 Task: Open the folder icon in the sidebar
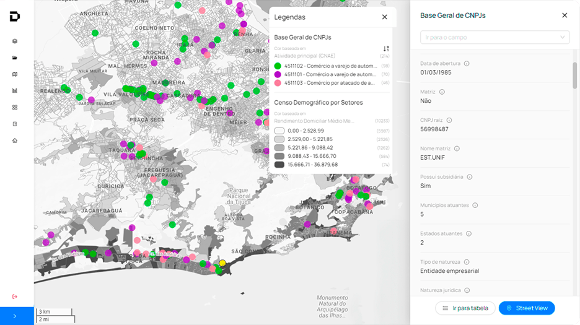[x=15, y=58]
